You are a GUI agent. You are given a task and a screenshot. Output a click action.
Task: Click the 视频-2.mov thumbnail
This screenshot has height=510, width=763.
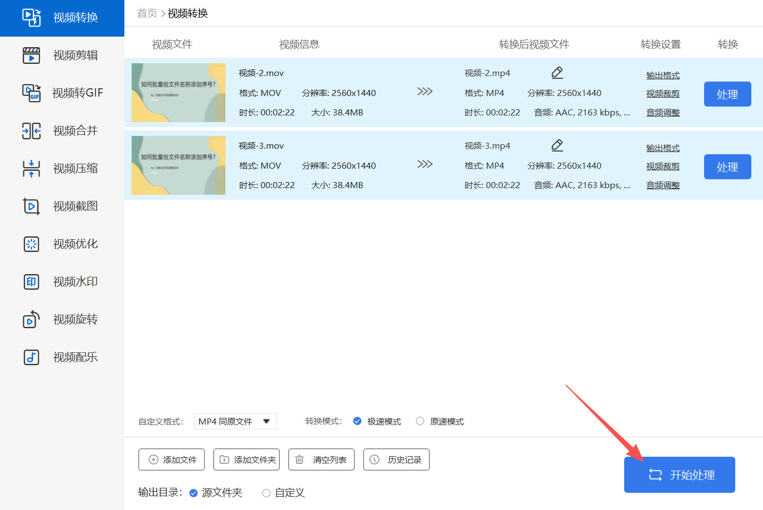178,93
